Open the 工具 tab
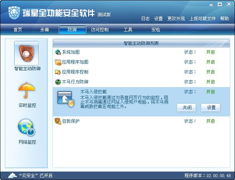Screen dimensions: 235x180 point(128,29)
